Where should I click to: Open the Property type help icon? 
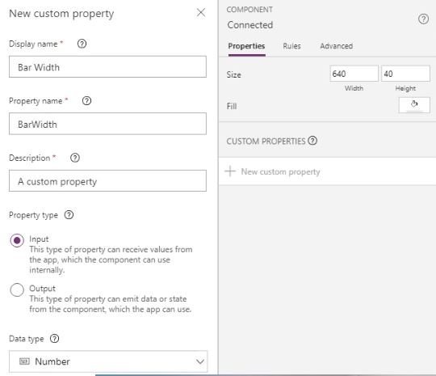69,215
